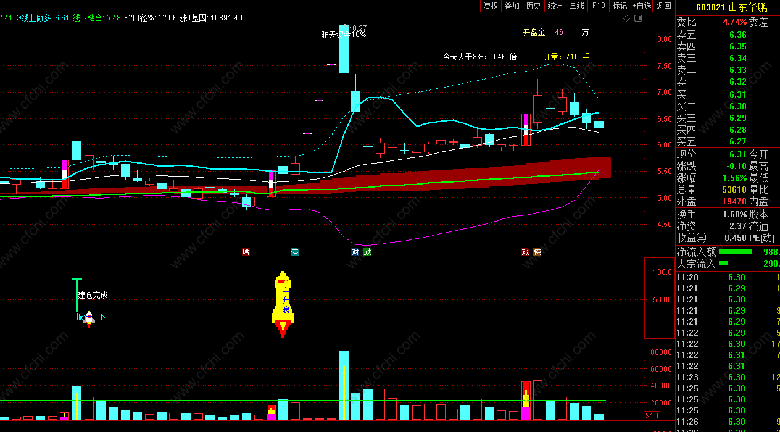Click the 增 event marker icon
780x432 pixels.
coord(246,252)
